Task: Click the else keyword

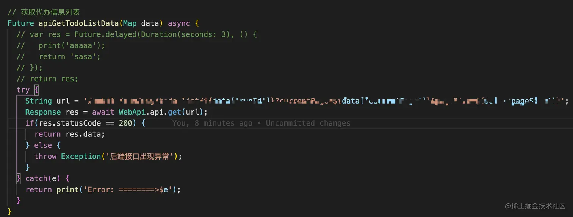Action: (43, 145)
